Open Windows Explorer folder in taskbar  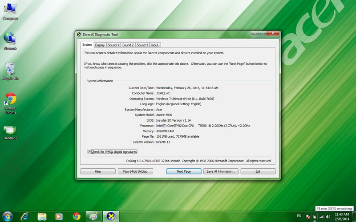(42, 216)
